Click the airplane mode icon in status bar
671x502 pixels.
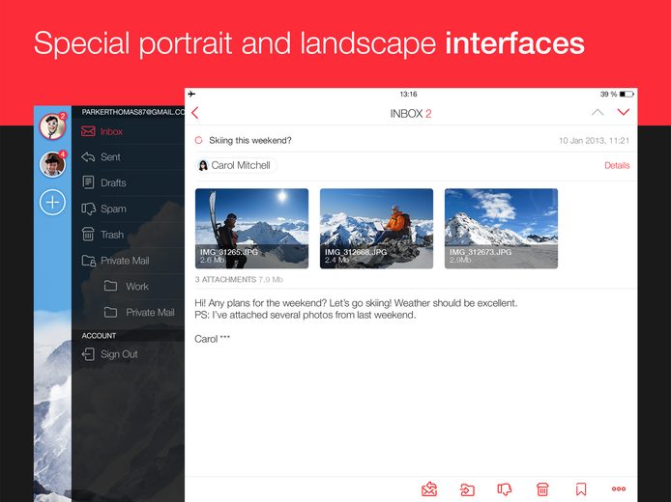[191, 94]
